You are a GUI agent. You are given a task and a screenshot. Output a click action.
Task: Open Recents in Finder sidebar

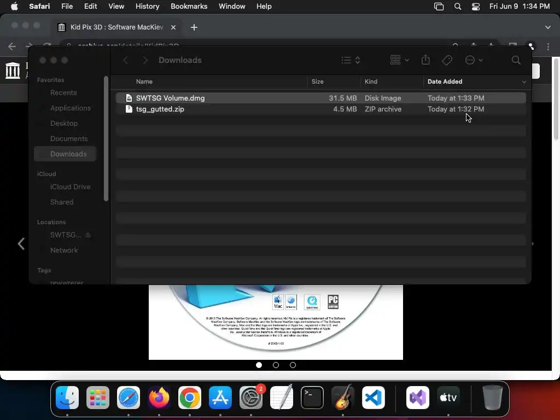pos(63,93)
